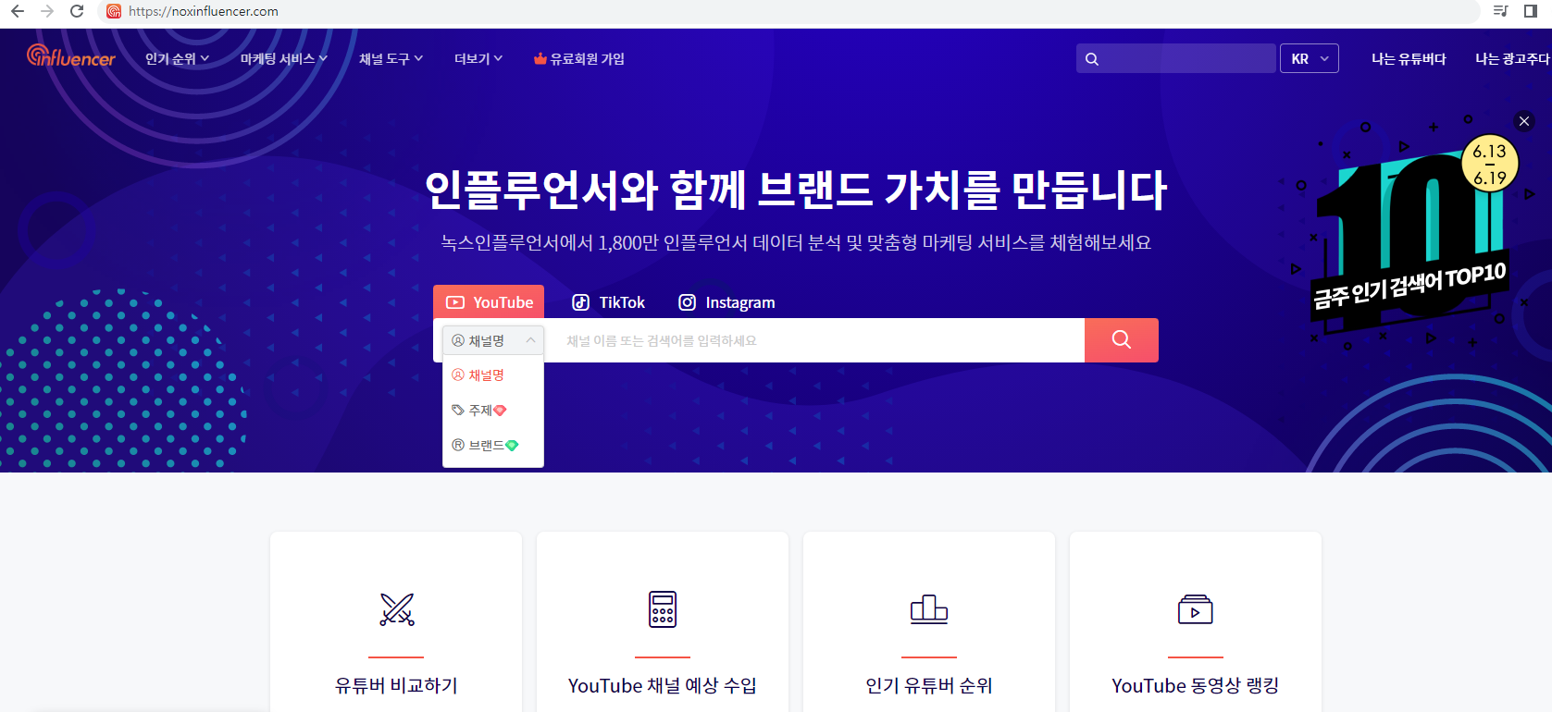Expand the 더보기 menu

[478, 58]
